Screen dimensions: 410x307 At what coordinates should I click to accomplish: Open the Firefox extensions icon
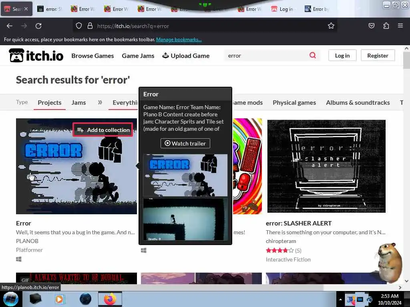(386, 26)
